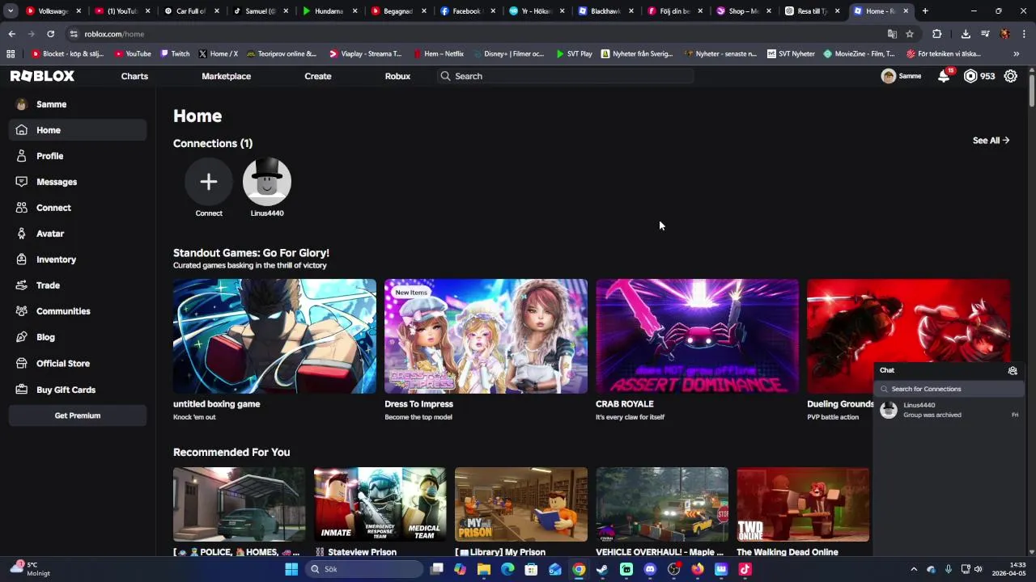The image size is (1036, 582).
Task: Click the Samme username in the top bar
Action: point(910,76)
